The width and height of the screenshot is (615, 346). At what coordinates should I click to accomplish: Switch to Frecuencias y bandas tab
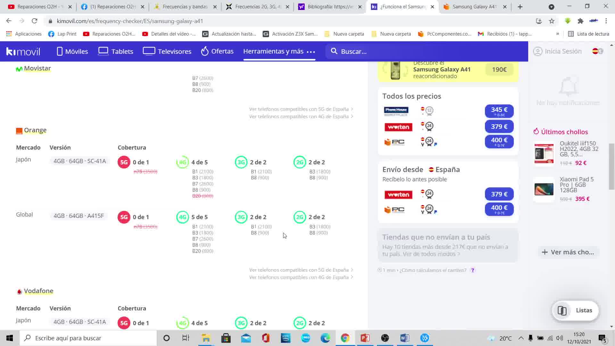pos(185,7)
